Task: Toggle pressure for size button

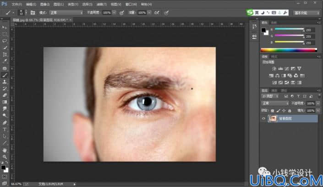Action: tap(166, 13)
